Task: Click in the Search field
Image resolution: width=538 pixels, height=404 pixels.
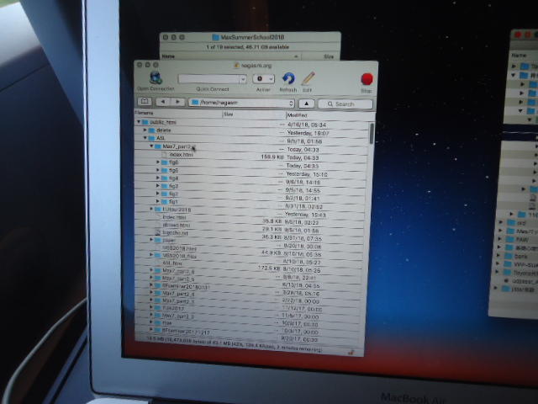Action: tap(345, 104)
